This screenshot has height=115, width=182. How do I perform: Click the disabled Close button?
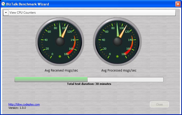[x=159, y=104]
